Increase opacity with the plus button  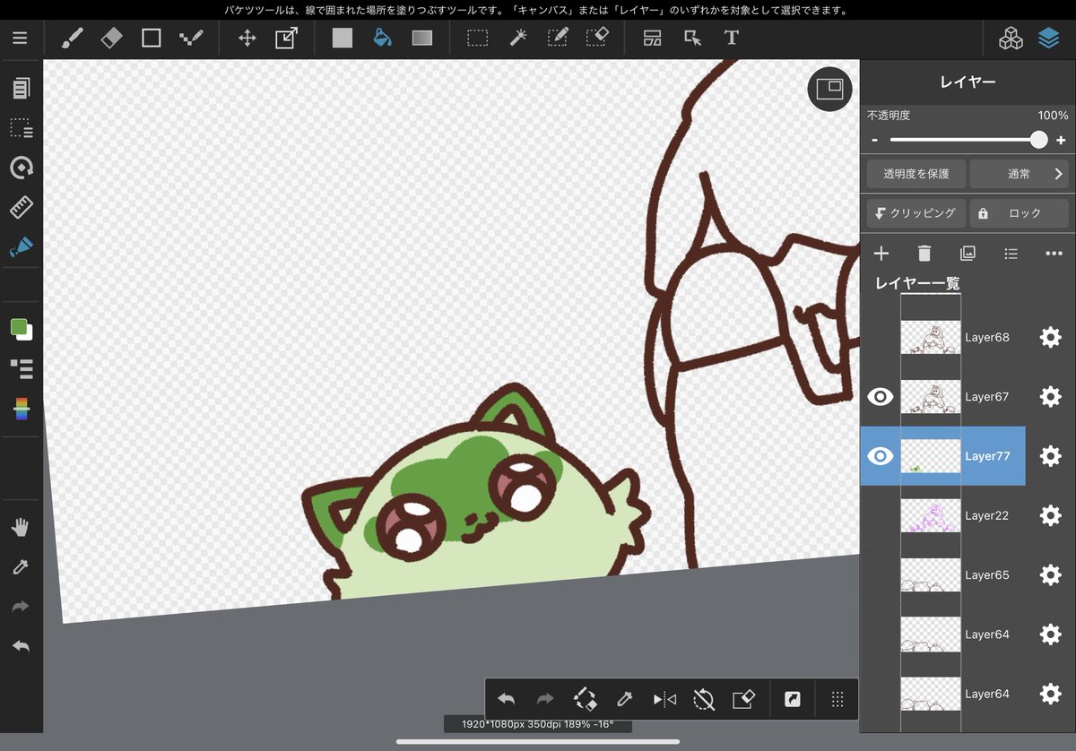[1061, 140]
